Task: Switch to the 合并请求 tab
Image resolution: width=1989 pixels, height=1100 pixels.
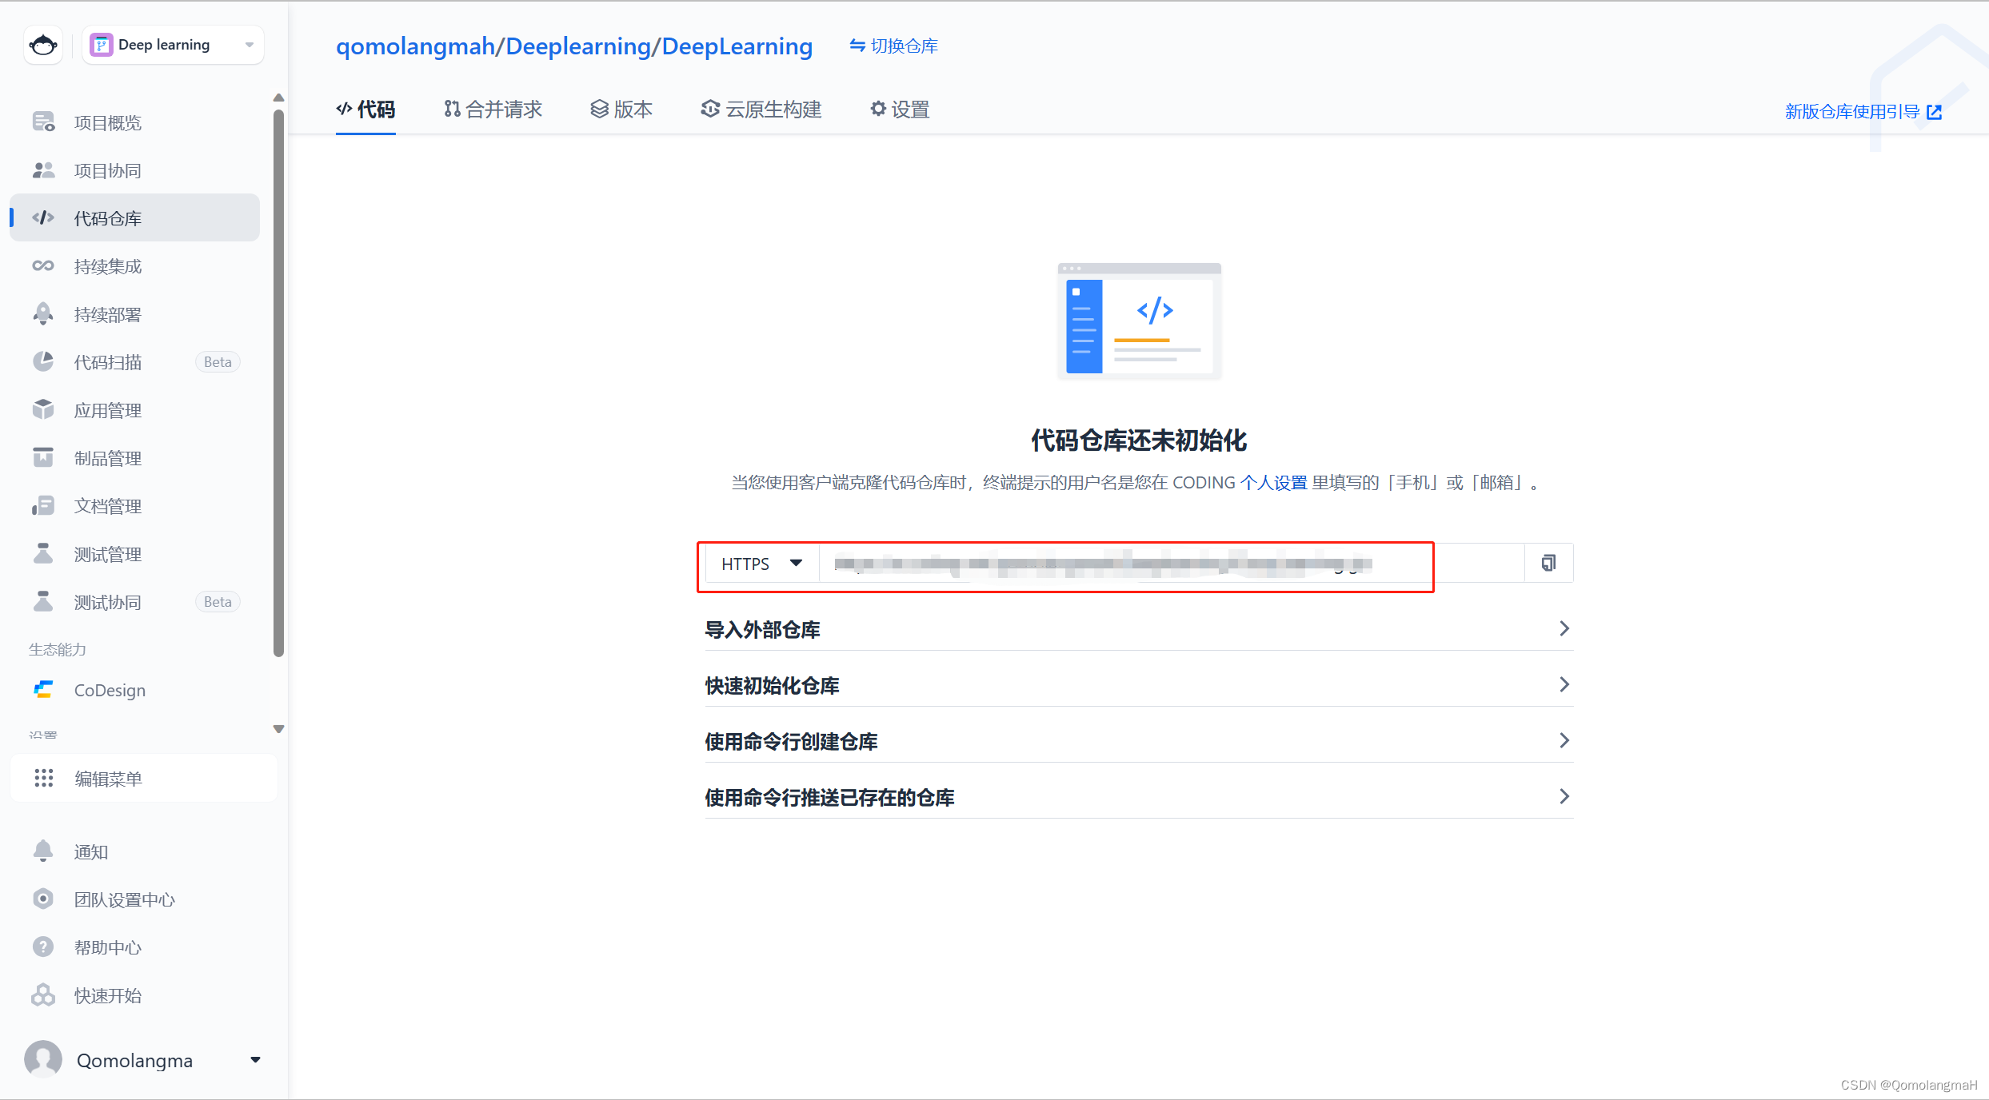Action: tap(493, 110)
